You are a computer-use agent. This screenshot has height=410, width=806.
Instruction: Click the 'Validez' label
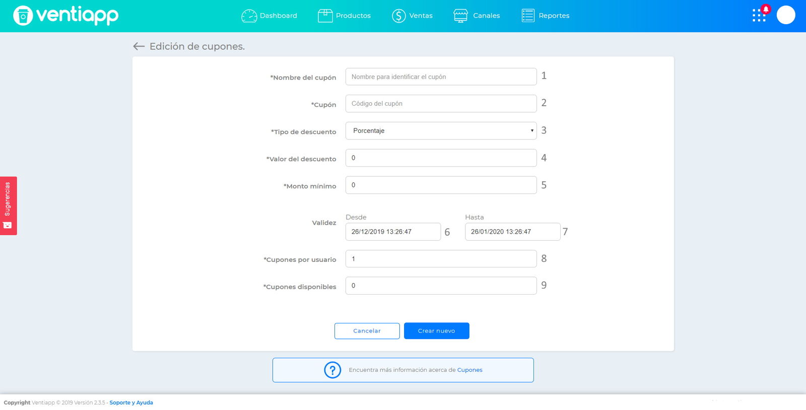pos(324,223)
